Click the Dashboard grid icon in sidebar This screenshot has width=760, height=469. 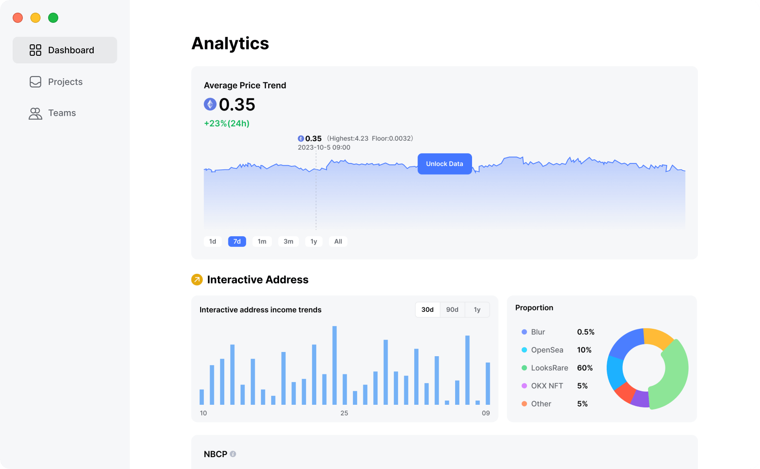click(x=35, y=50)
